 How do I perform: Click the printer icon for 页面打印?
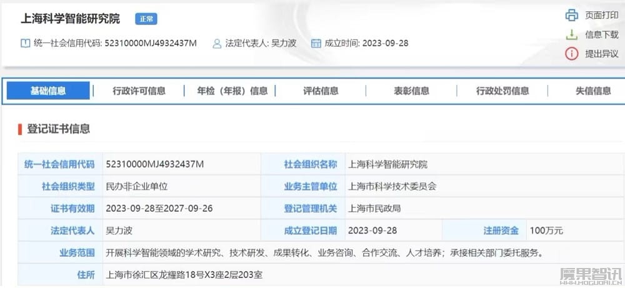tap(572, 15)
